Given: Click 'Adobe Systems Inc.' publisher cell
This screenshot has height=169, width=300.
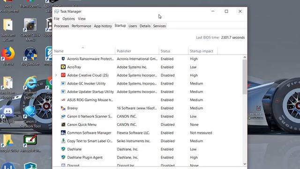Looking at the screenshot, I should click(x=132, y=67).
